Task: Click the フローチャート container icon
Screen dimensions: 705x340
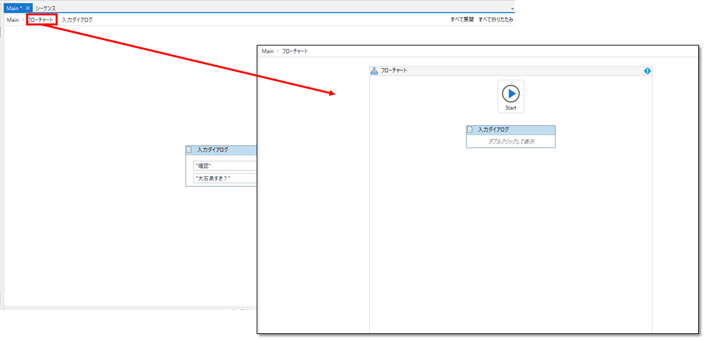Action: click(x=374, y=71)
